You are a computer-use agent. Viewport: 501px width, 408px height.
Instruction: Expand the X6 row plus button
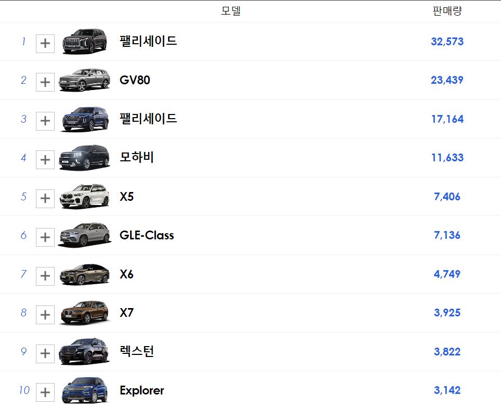click(x=45, y=276)
